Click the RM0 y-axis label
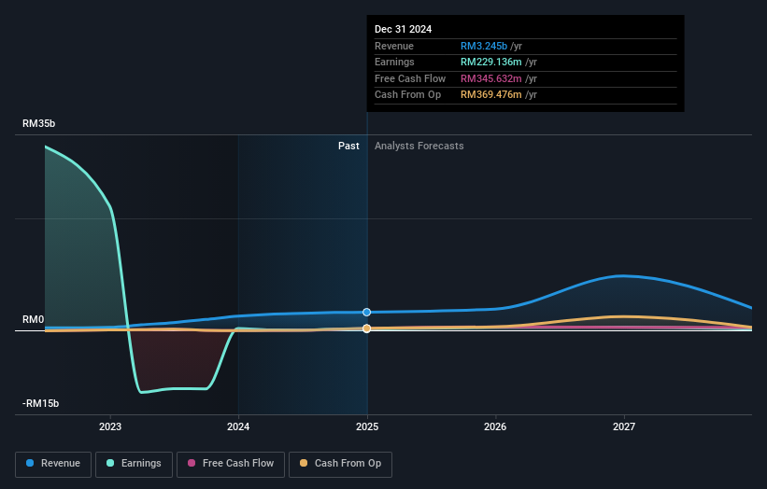 (x=34, y=319)
